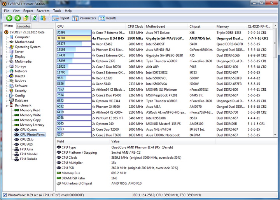This screenshot has width=280, height=200.
Task: Sort by the Chipset column header
Action: pyautogui.click(x=201, y=26)
